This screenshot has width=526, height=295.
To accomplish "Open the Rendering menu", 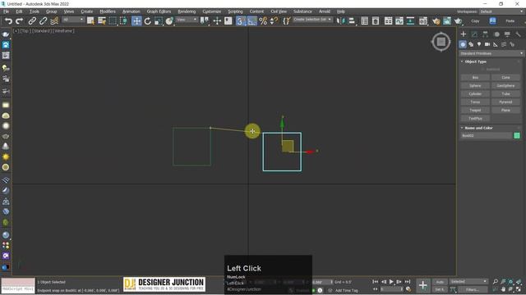I will pos(187,11).
